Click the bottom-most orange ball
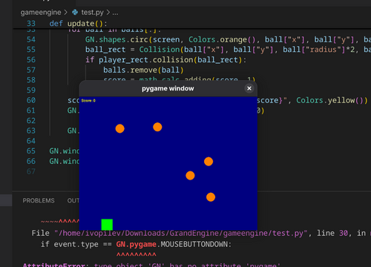The image size is (371, 267). coord(211,197)
